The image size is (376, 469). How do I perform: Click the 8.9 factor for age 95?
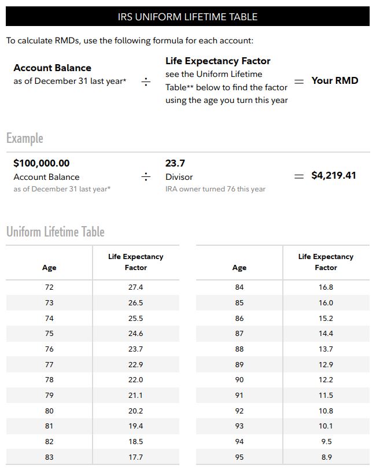pos(326,457)
